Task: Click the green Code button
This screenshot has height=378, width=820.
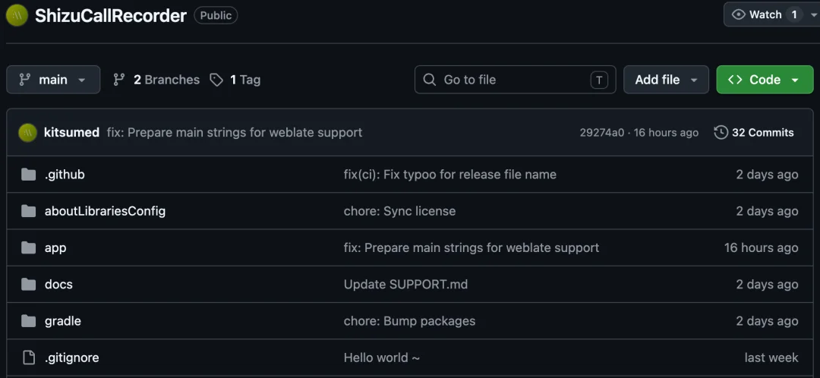Action: tap(765, 80)
